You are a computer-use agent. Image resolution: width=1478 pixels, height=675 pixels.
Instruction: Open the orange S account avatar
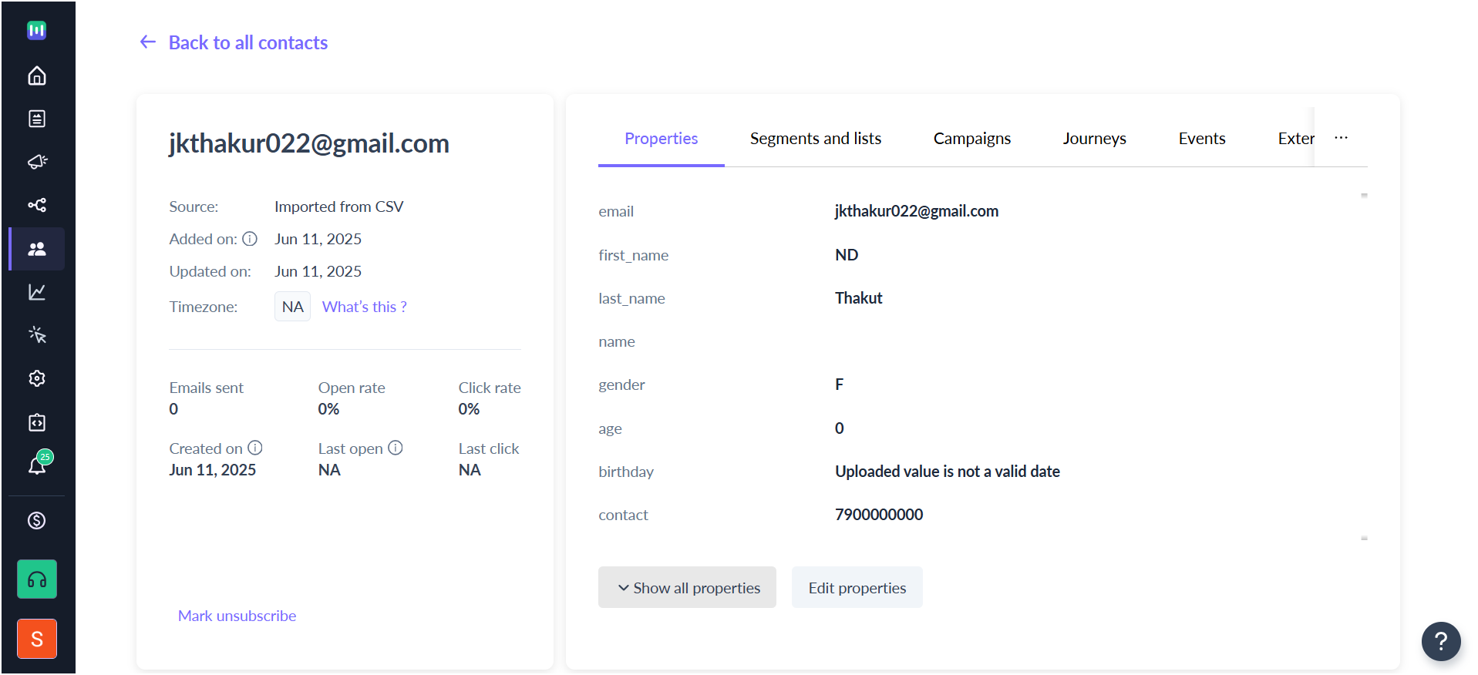point(37,639)
